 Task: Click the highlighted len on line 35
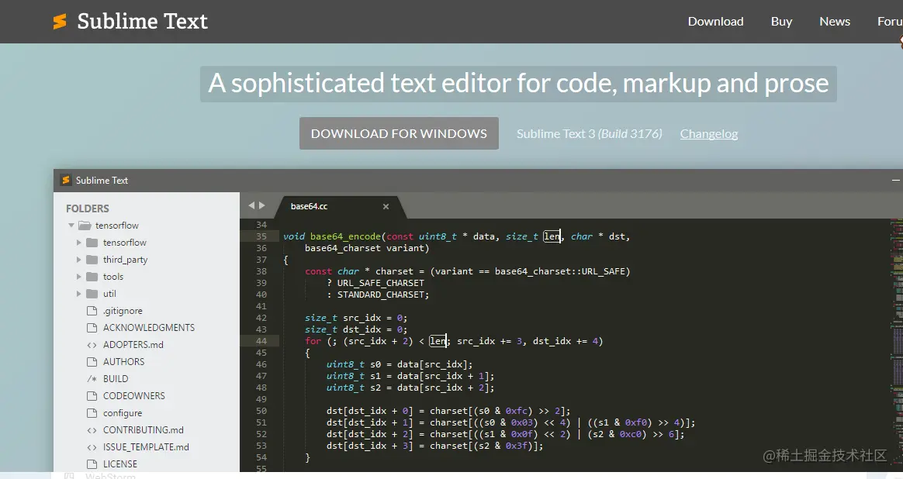click(552, 236)
